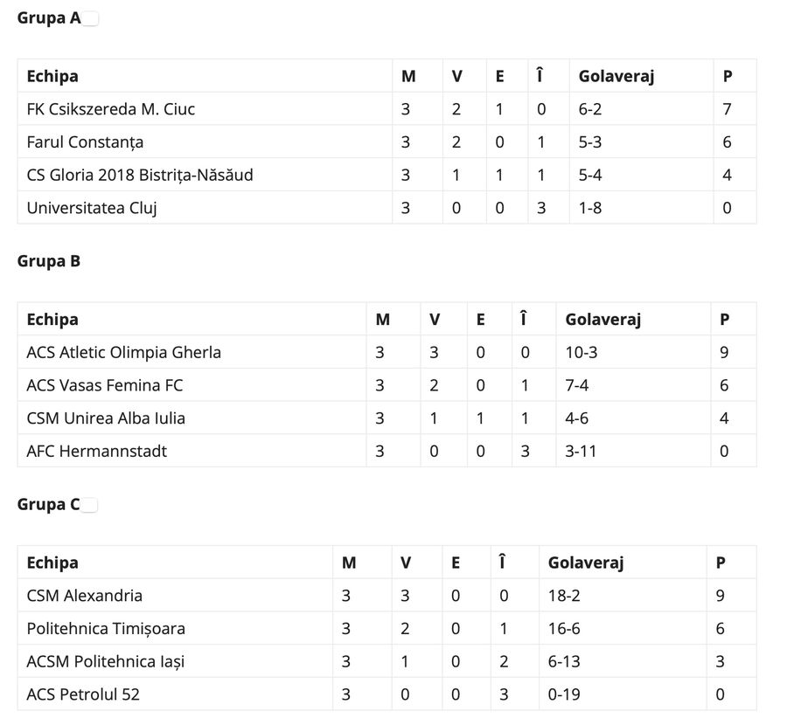Click the Golaveraj header in Grupa C table
This screenshot has width=787, height=725.
585,563
